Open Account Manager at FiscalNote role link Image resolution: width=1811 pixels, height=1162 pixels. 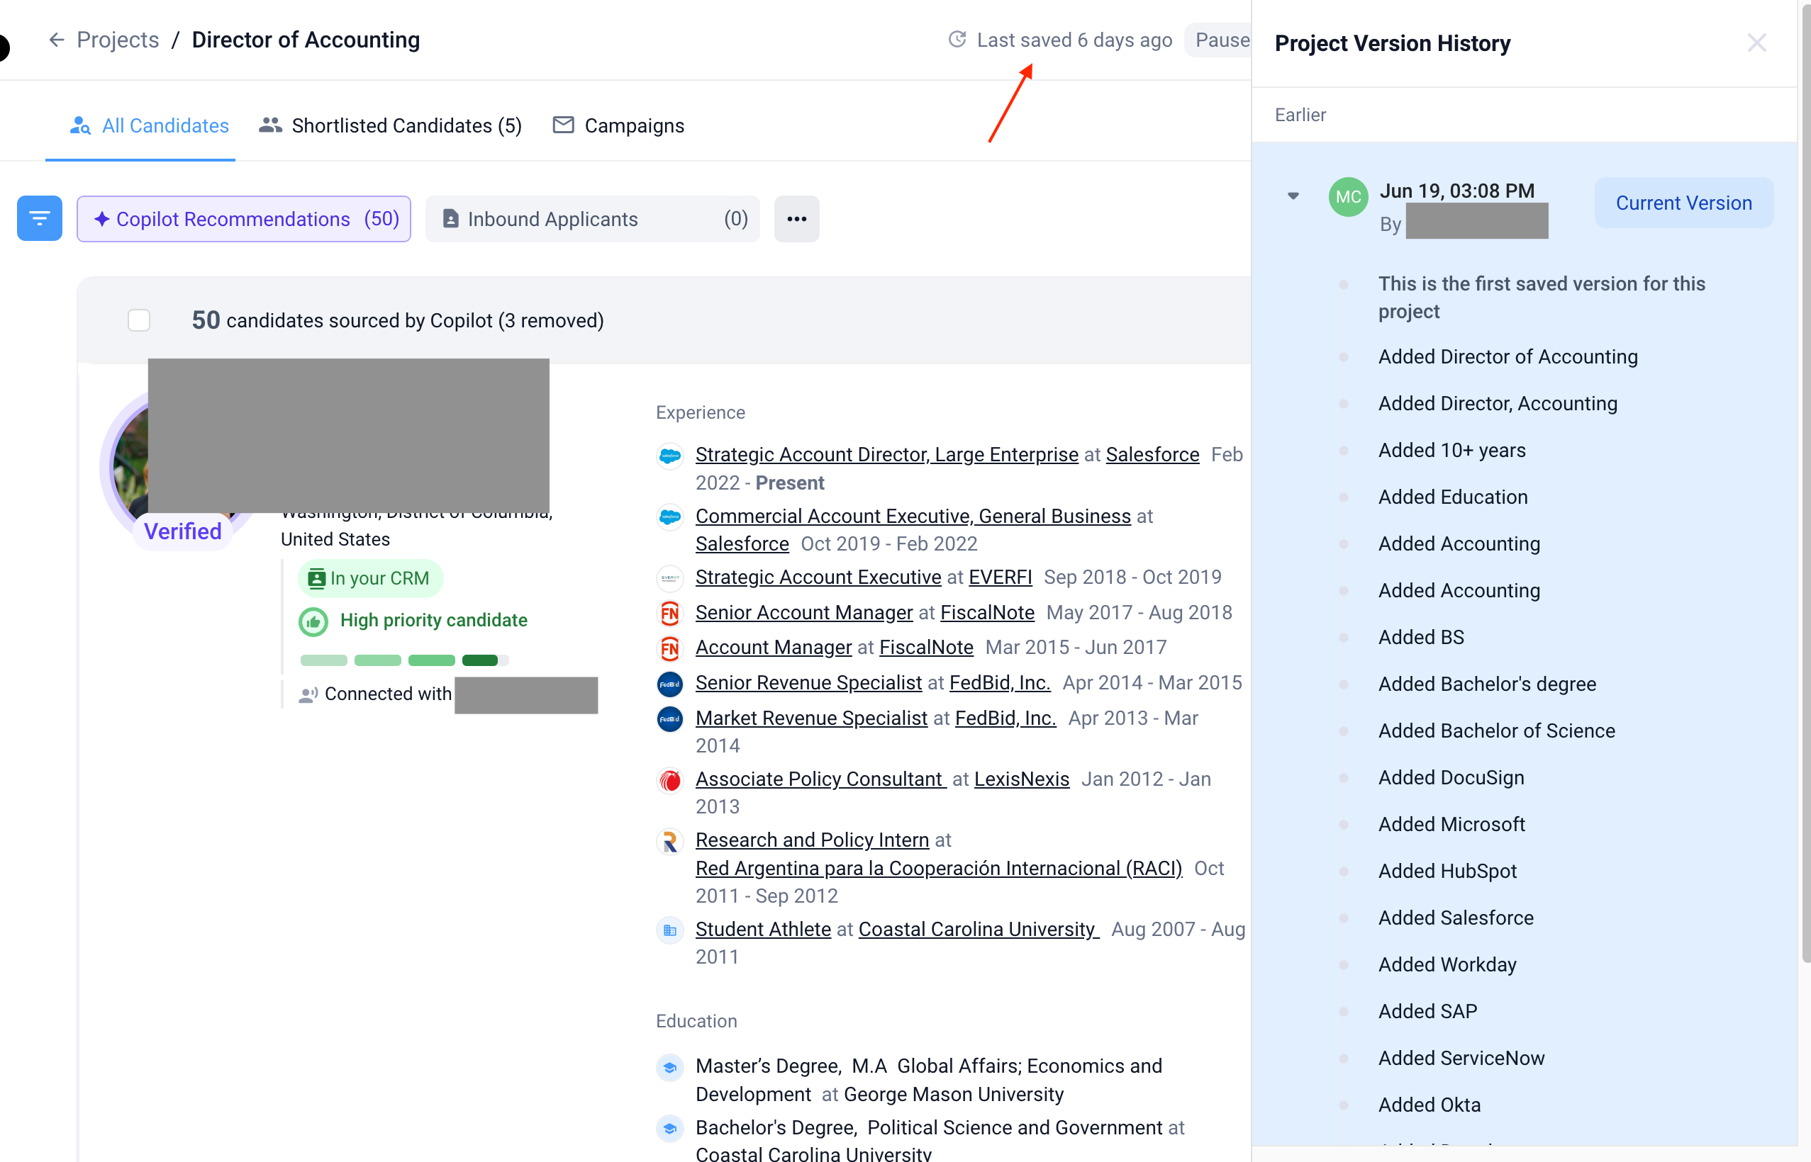[x=773, y=648]
